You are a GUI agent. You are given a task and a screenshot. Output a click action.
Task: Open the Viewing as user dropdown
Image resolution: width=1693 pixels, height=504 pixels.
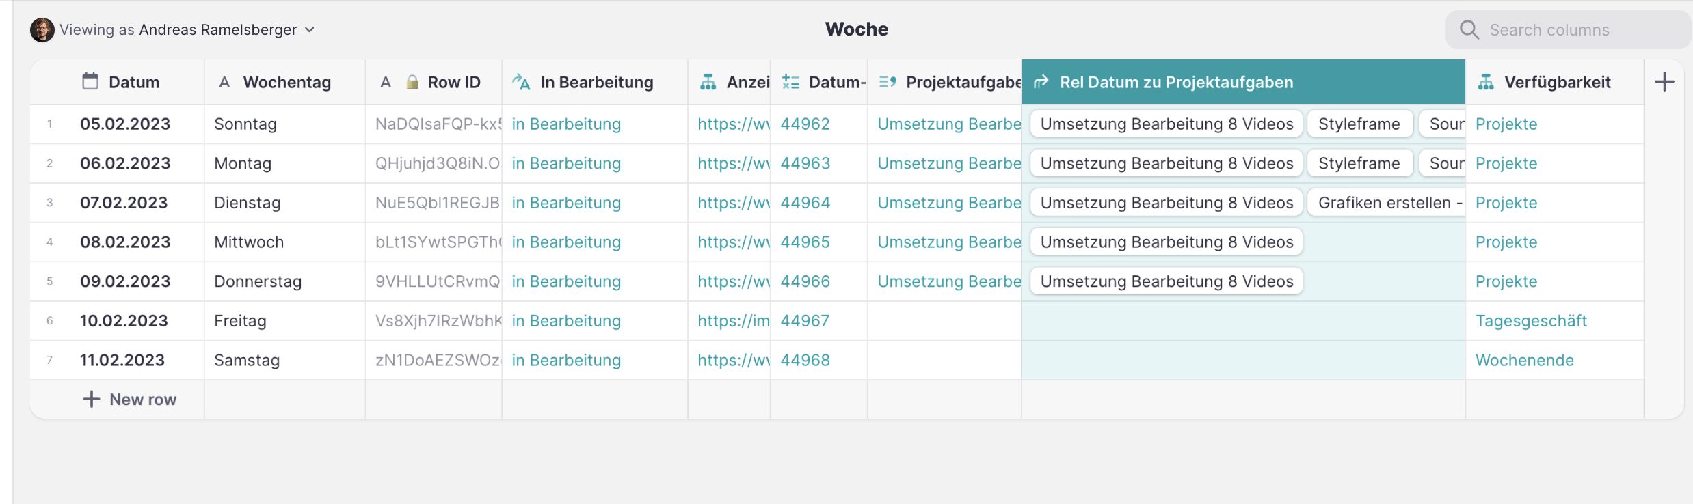[x=310, y=30]
